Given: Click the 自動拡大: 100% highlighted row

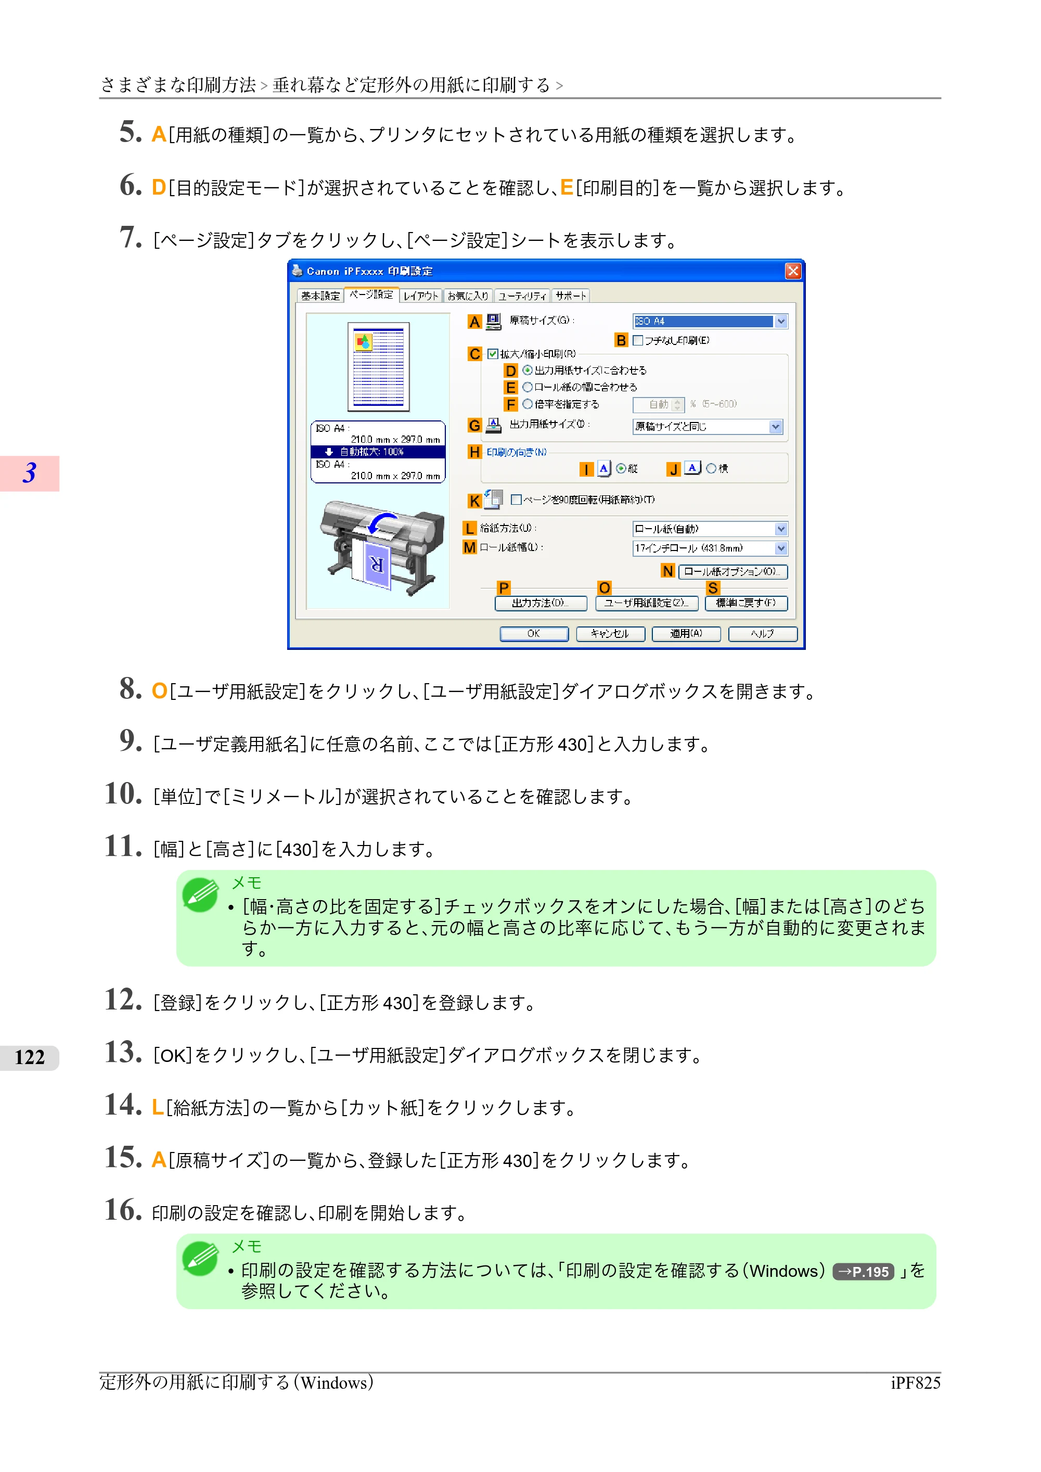Looking at the screenshot, I should tap(378, 451).
